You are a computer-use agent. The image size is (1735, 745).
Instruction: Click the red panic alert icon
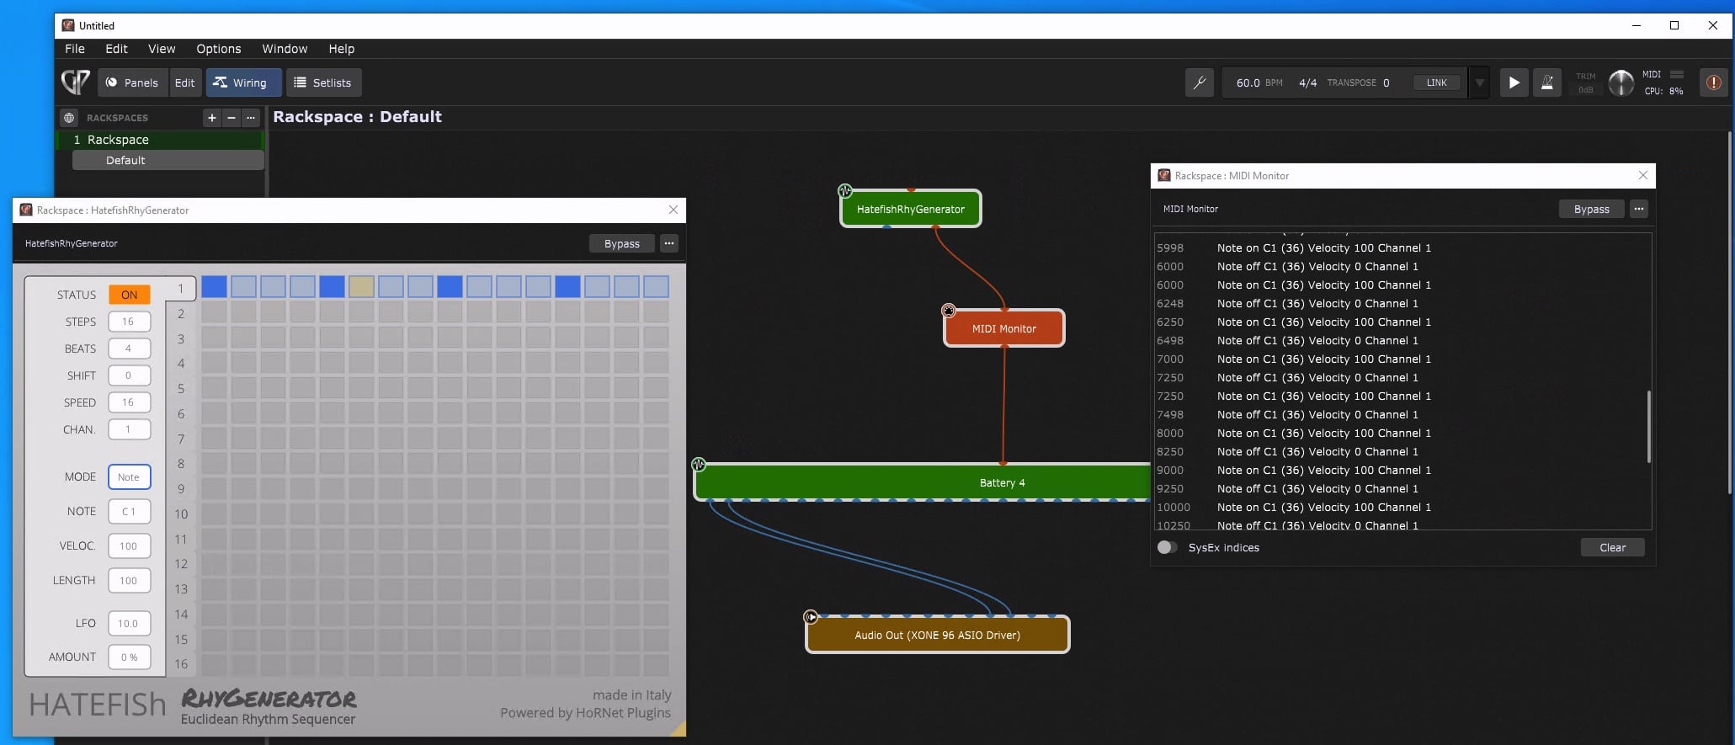coord(1712,82)
